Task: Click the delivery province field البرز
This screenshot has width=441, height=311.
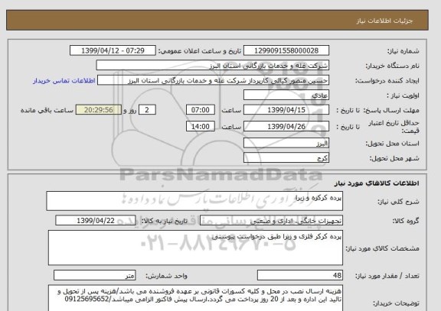Action: point(286,143)
